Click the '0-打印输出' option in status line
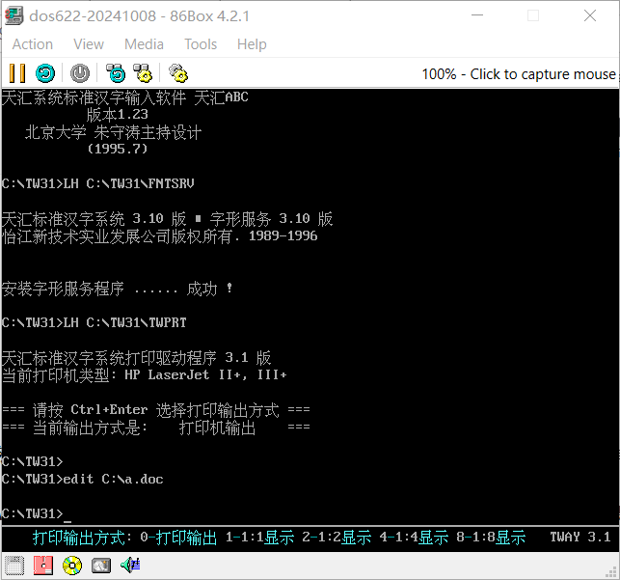The width and height of the screenshot is (620, 580). 178,538
